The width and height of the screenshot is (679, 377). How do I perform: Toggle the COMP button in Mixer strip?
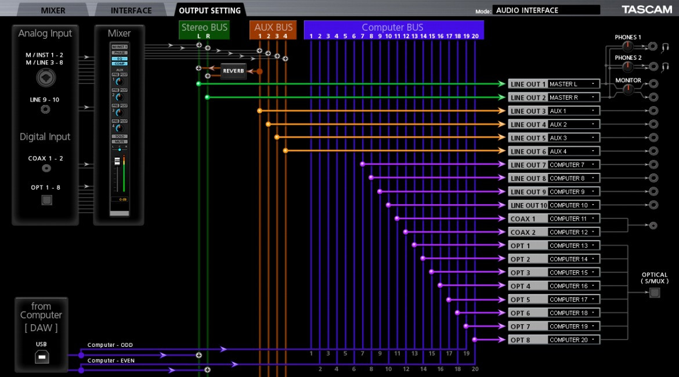coord(120,63)
